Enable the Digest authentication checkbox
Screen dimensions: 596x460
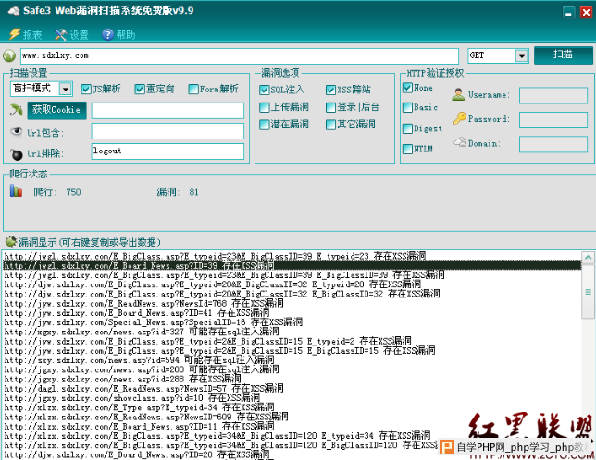407,128
